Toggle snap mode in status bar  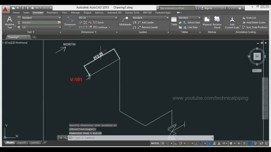(168, 143)
